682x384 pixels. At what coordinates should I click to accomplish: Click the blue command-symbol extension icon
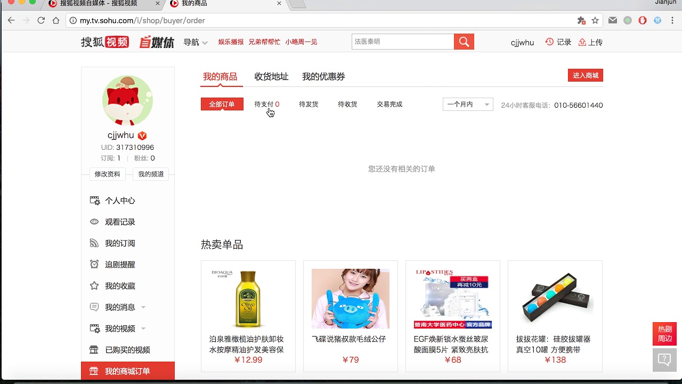point(657,20)
